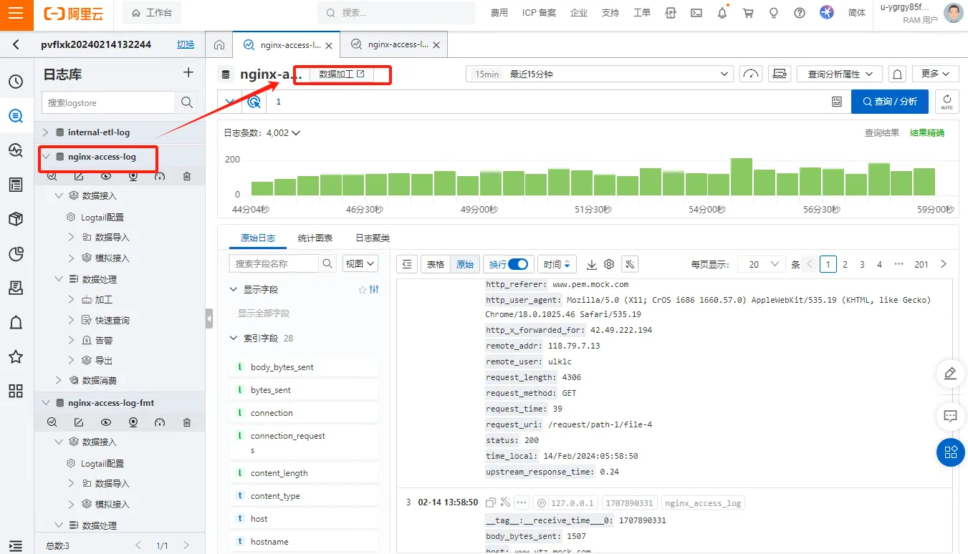Expand the 加工 tree node
The image size is (968, 554).
[x=71, y=300]
